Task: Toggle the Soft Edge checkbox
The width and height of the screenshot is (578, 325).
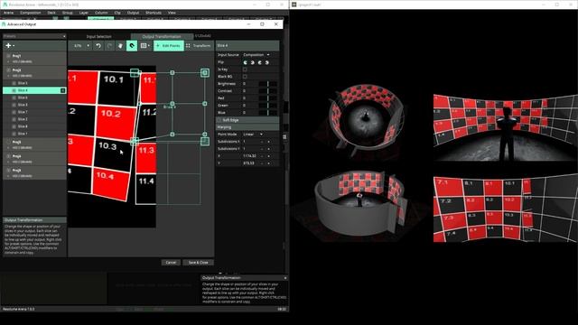Action: point(219,120)
